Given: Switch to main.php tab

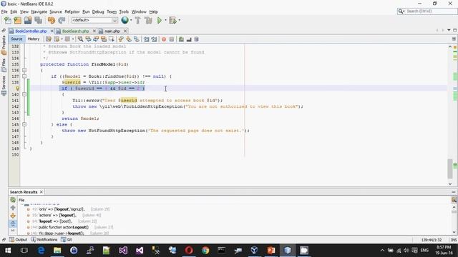Looking at the screenshot, I should (112, 31).
